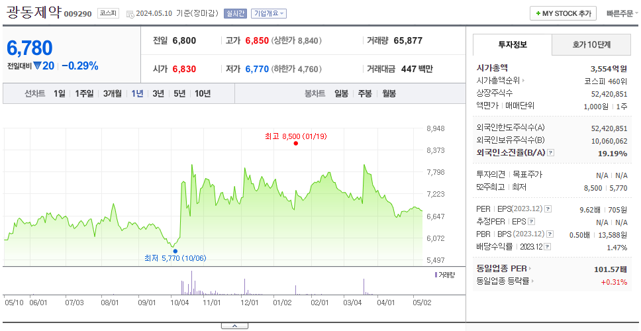Click the 고가 value 6,850

(257, 40)
